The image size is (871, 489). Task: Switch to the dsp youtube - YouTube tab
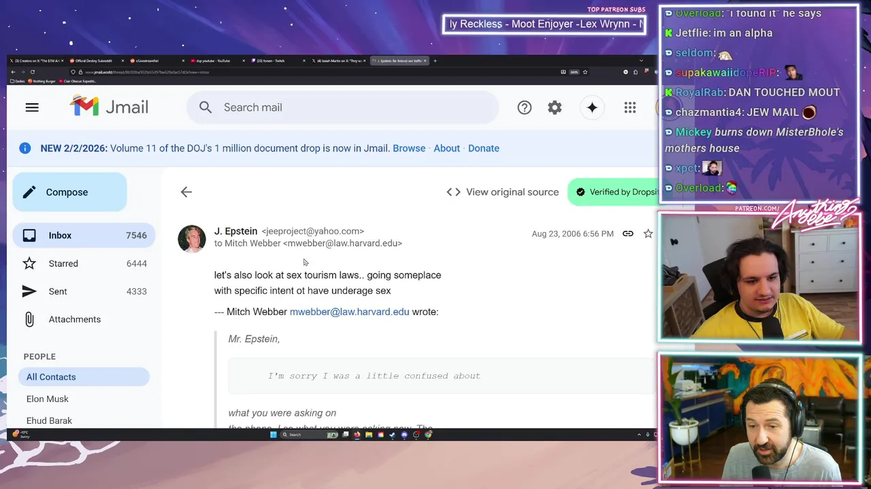coord(216,60)
